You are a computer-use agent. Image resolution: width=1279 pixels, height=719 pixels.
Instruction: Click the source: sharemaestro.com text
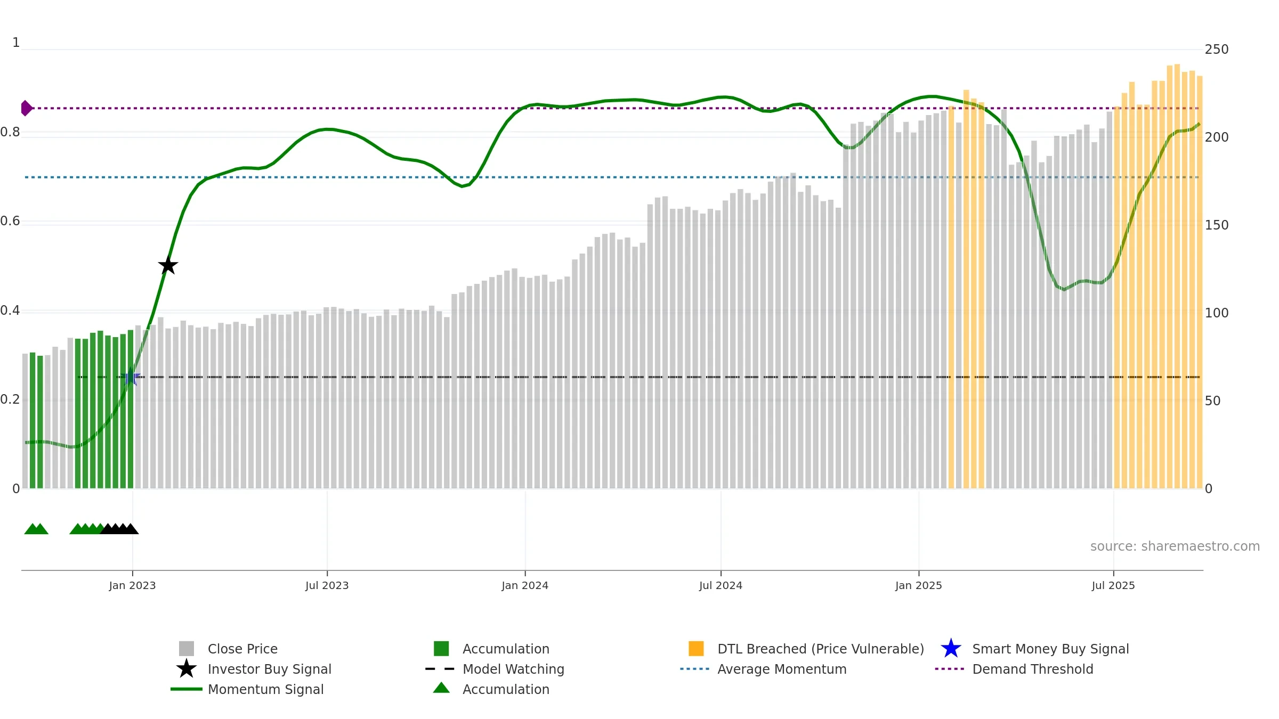tap(1175, 546)
